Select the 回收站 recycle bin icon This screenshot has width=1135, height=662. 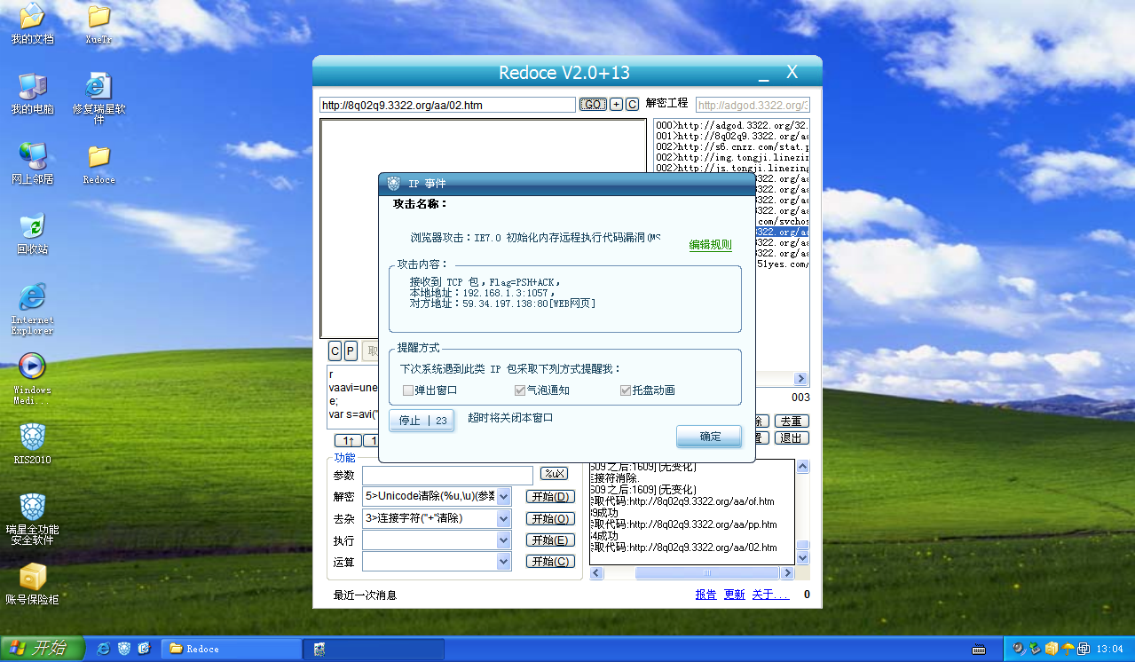coord(32,233)
